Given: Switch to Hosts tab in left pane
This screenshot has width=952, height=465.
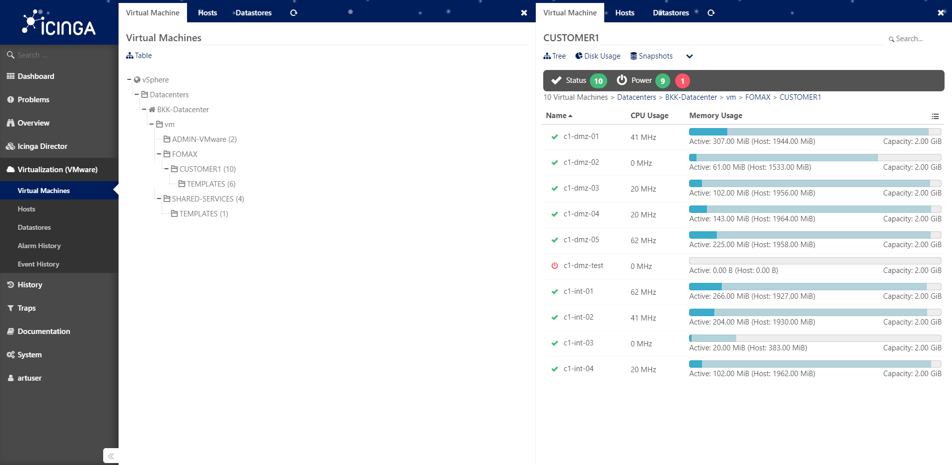Looking at the screenshot, I should point(207,13).
